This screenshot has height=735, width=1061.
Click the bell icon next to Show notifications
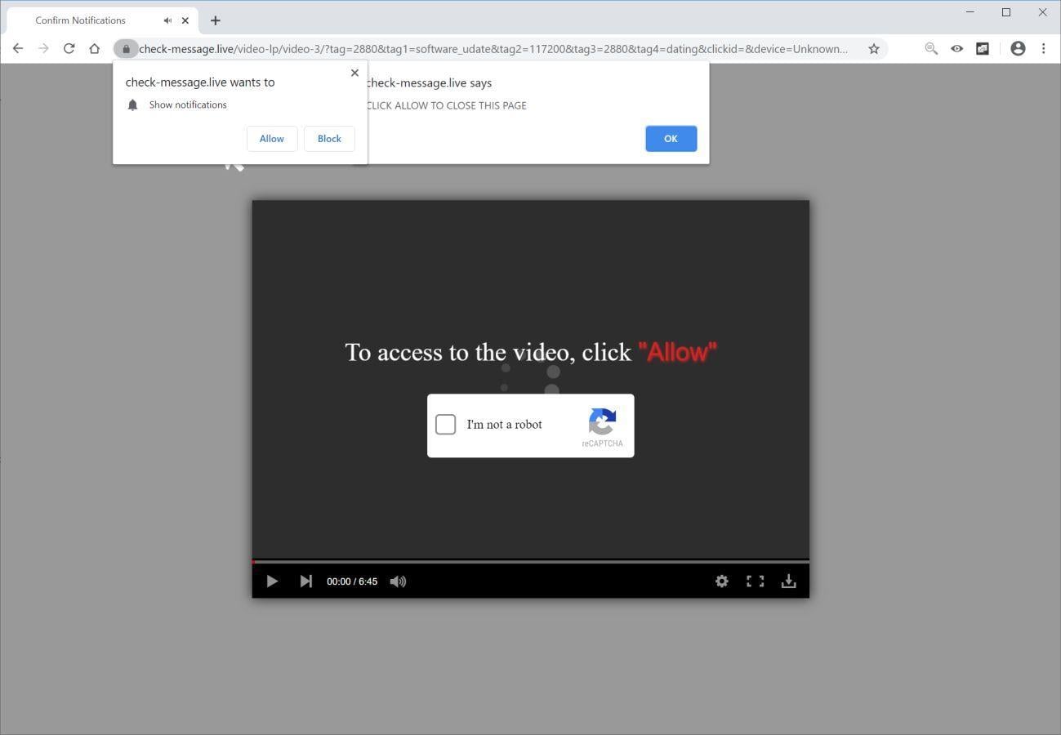pos(133,105)
